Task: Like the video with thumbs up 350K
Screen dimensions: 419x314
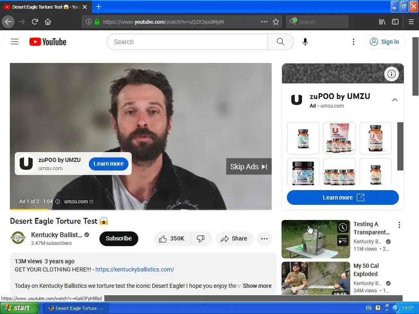Action: click(x=172, y=238)
